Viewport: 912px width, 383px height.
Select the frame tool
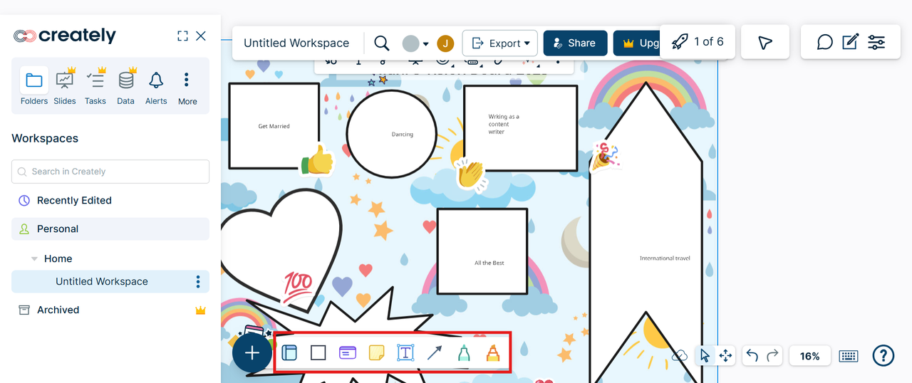point(289,352)
